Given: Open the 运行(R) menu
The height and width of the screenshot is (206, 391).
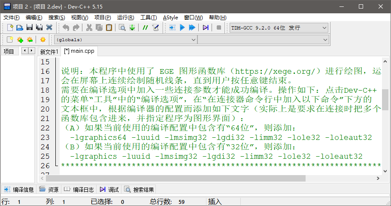Looking at the screenshot, I should [x=125, y=18].
